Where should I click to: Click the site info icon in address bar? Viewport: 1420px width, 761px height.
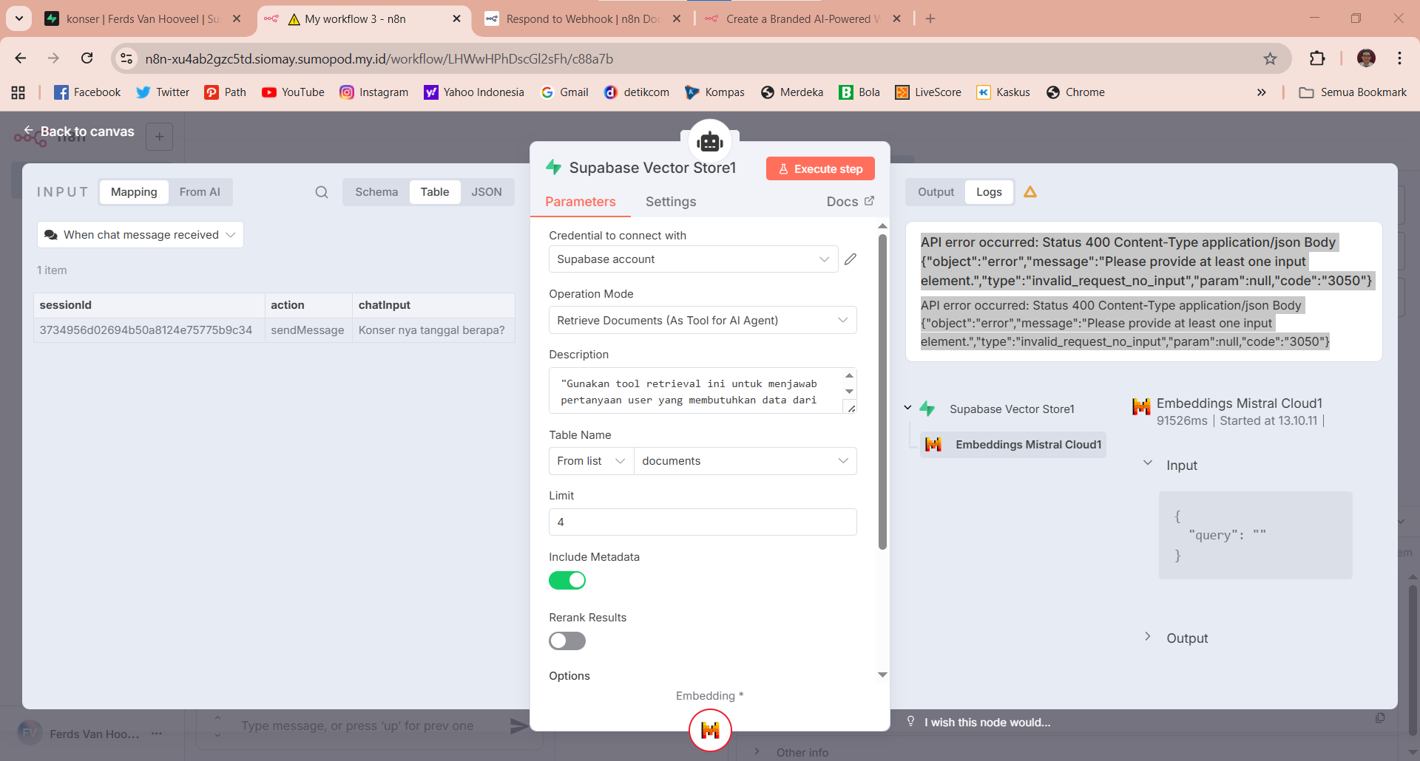(126, 58)
